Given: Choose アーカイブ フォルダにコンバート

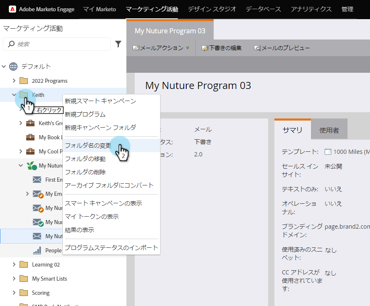Looking at the screenshot, I should pyautogui.click(x=111, y=185).
